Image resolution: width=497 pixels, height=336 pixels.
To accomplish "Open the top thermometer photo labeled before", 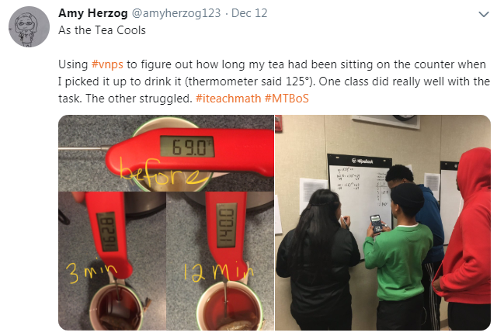I will [x=166, y=153].
